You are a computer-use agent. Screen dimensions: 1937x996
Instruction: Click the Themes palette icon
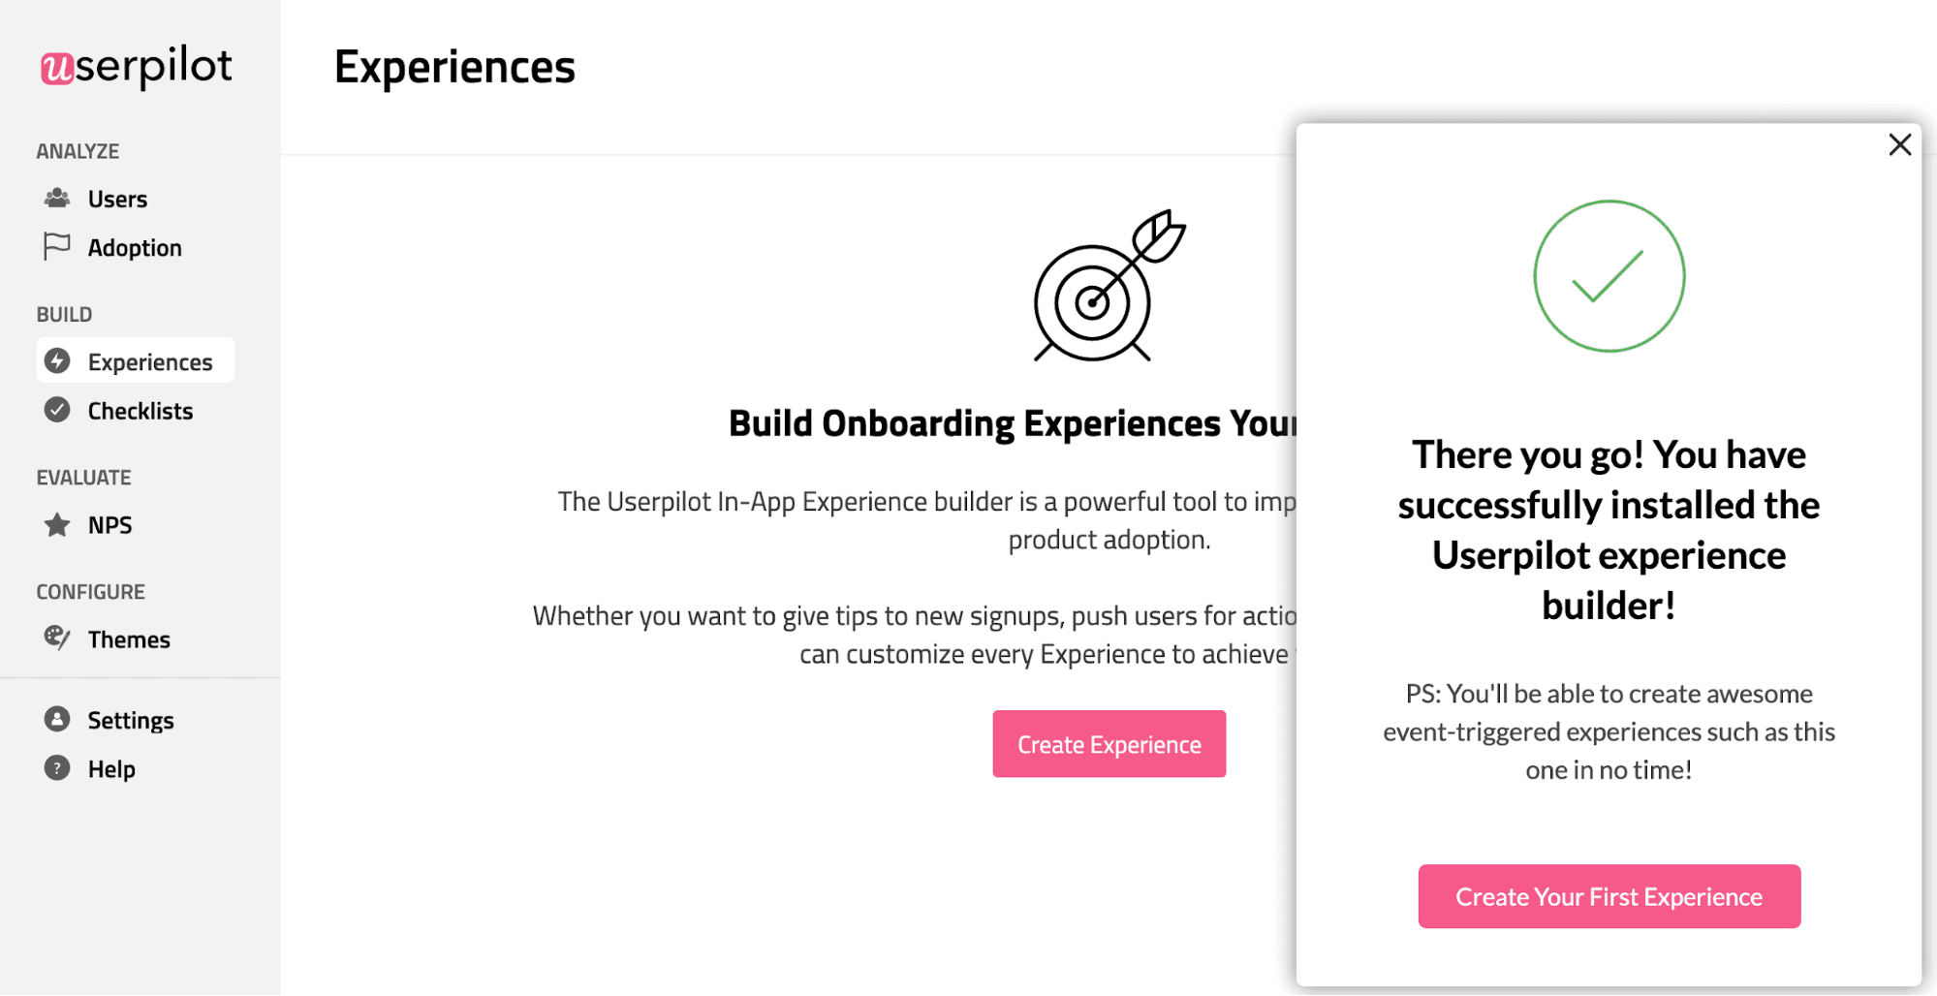point(57,638)
